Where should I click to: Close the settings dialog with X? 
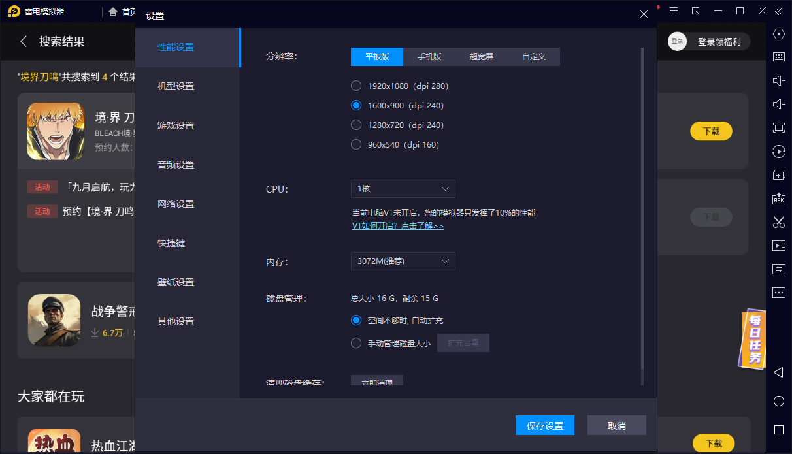[644, 14]
